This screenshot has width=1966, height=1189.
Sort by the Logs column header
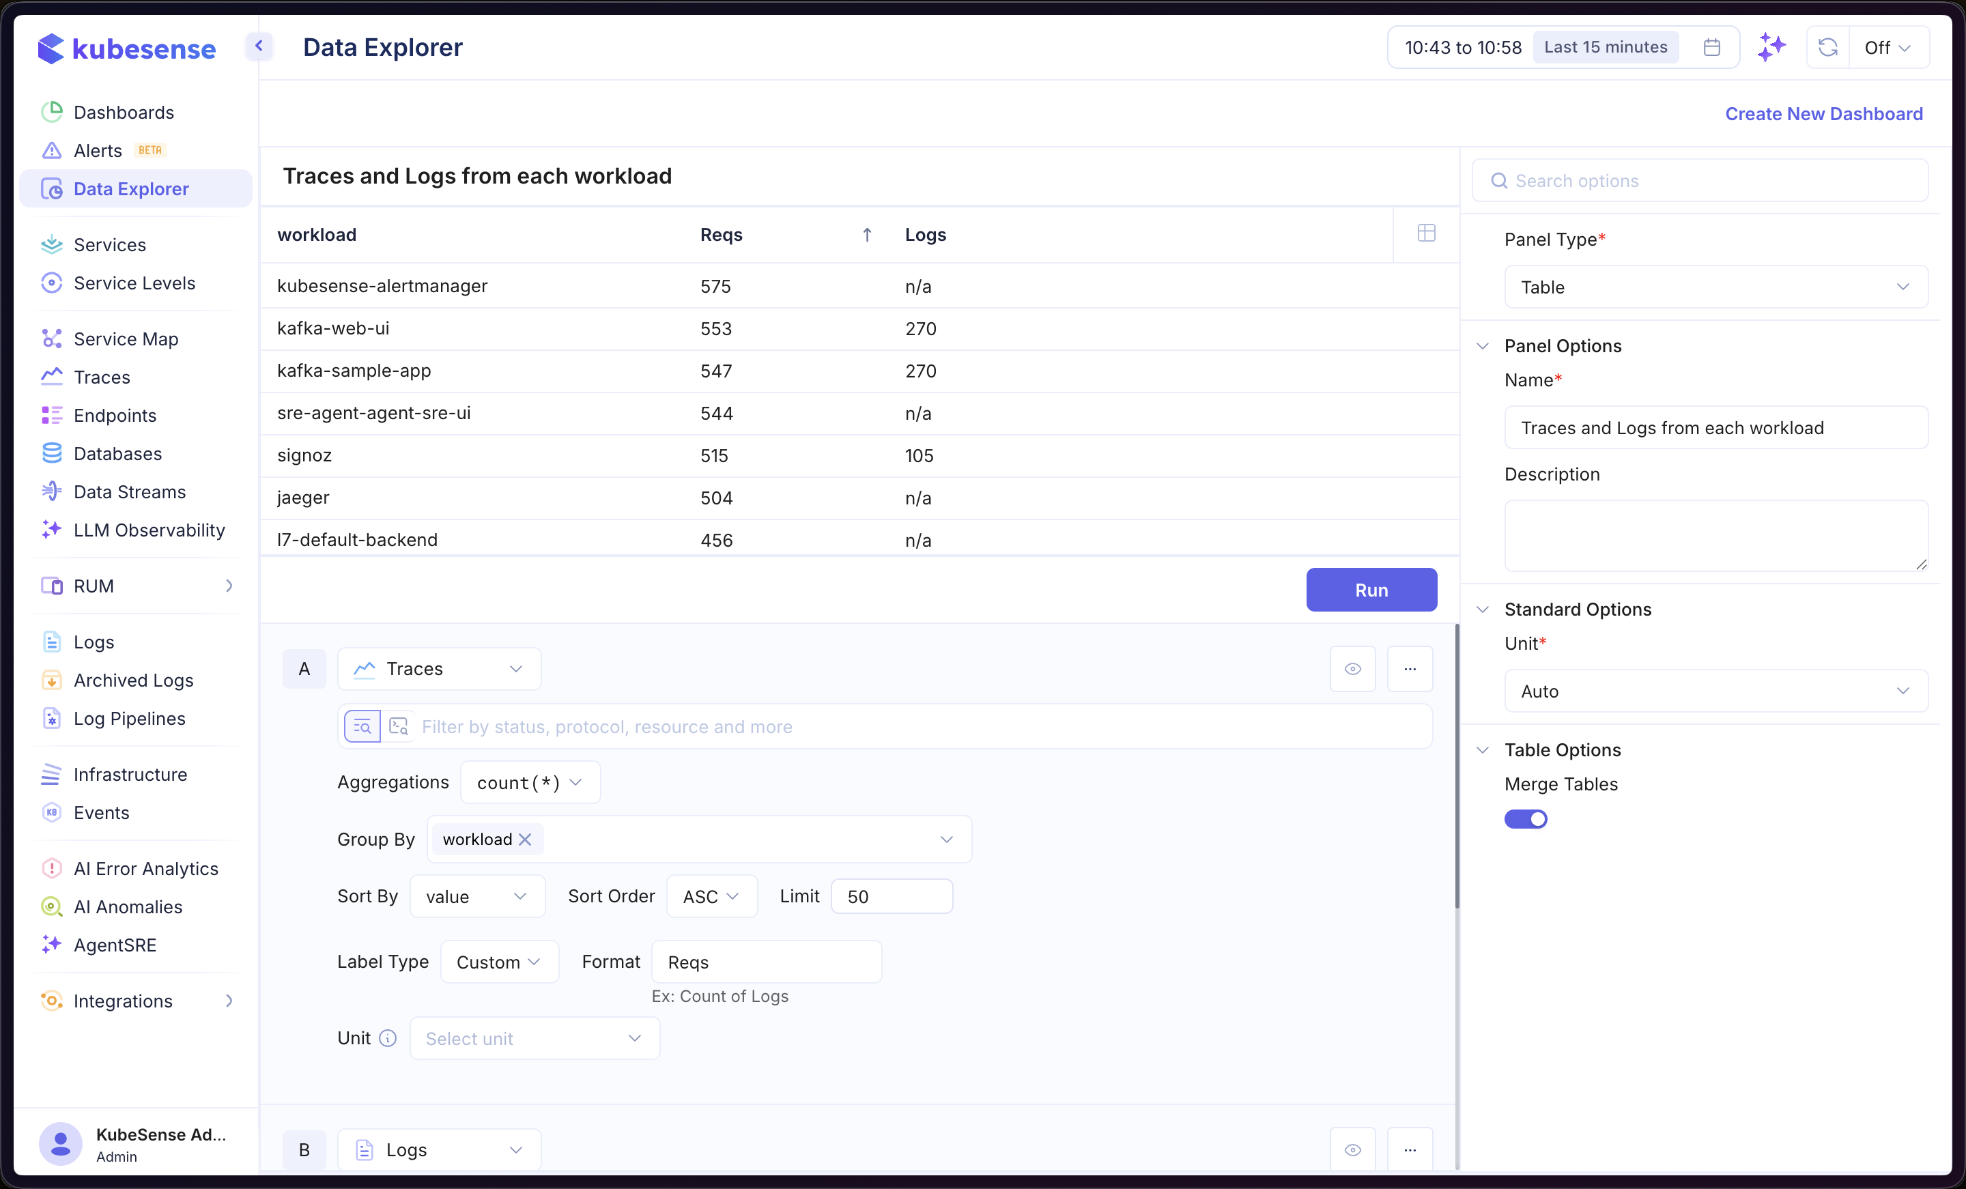(x=926, y=235)
